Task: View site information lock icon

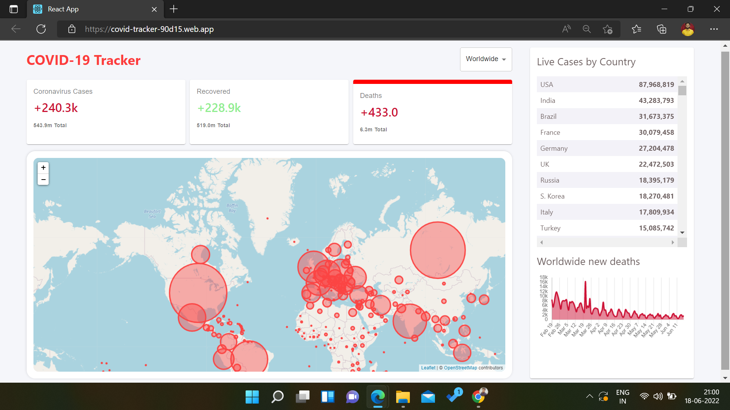Action: pyautogui.click(x=71, y=29)
